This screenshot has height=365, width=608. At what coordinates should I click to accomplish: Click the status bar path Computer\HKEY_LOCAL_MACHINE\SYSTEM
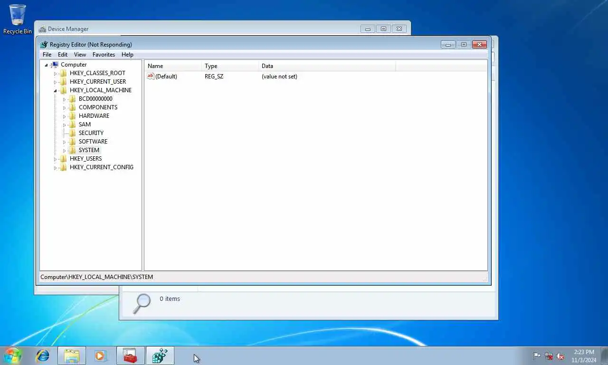pos(96,277)
